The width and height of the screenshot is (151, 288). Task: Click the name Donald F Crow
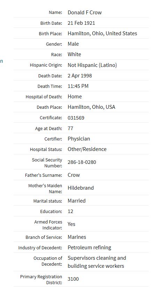(x=84, y=13)
